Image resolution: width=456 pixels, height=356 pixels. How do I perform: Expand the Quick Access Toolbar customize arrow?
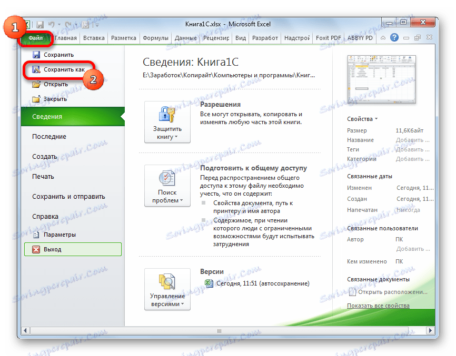coord(96,24)
